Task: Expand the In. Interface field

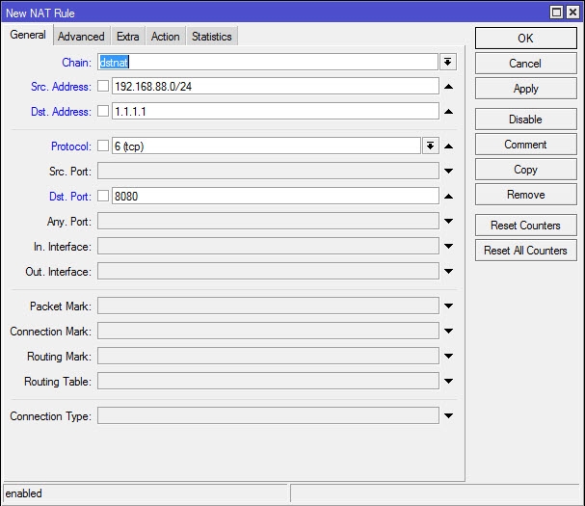Action: tap(448, 247)
